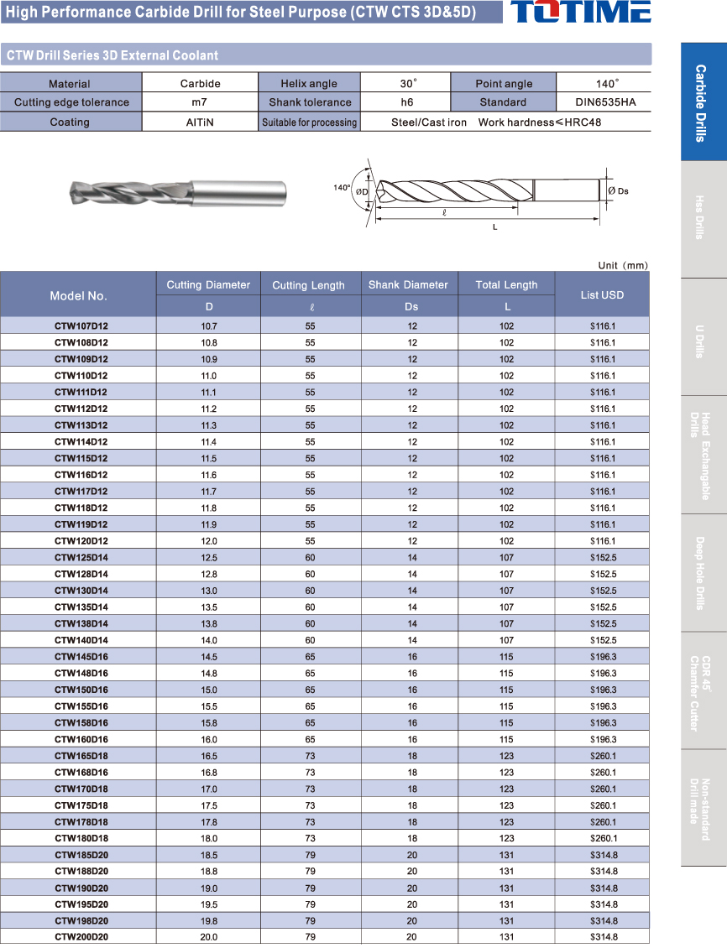Switch to the Hss Drills tab
This screenshot has width=727, height=948.
pyautogui.click(x=703, y=219)
